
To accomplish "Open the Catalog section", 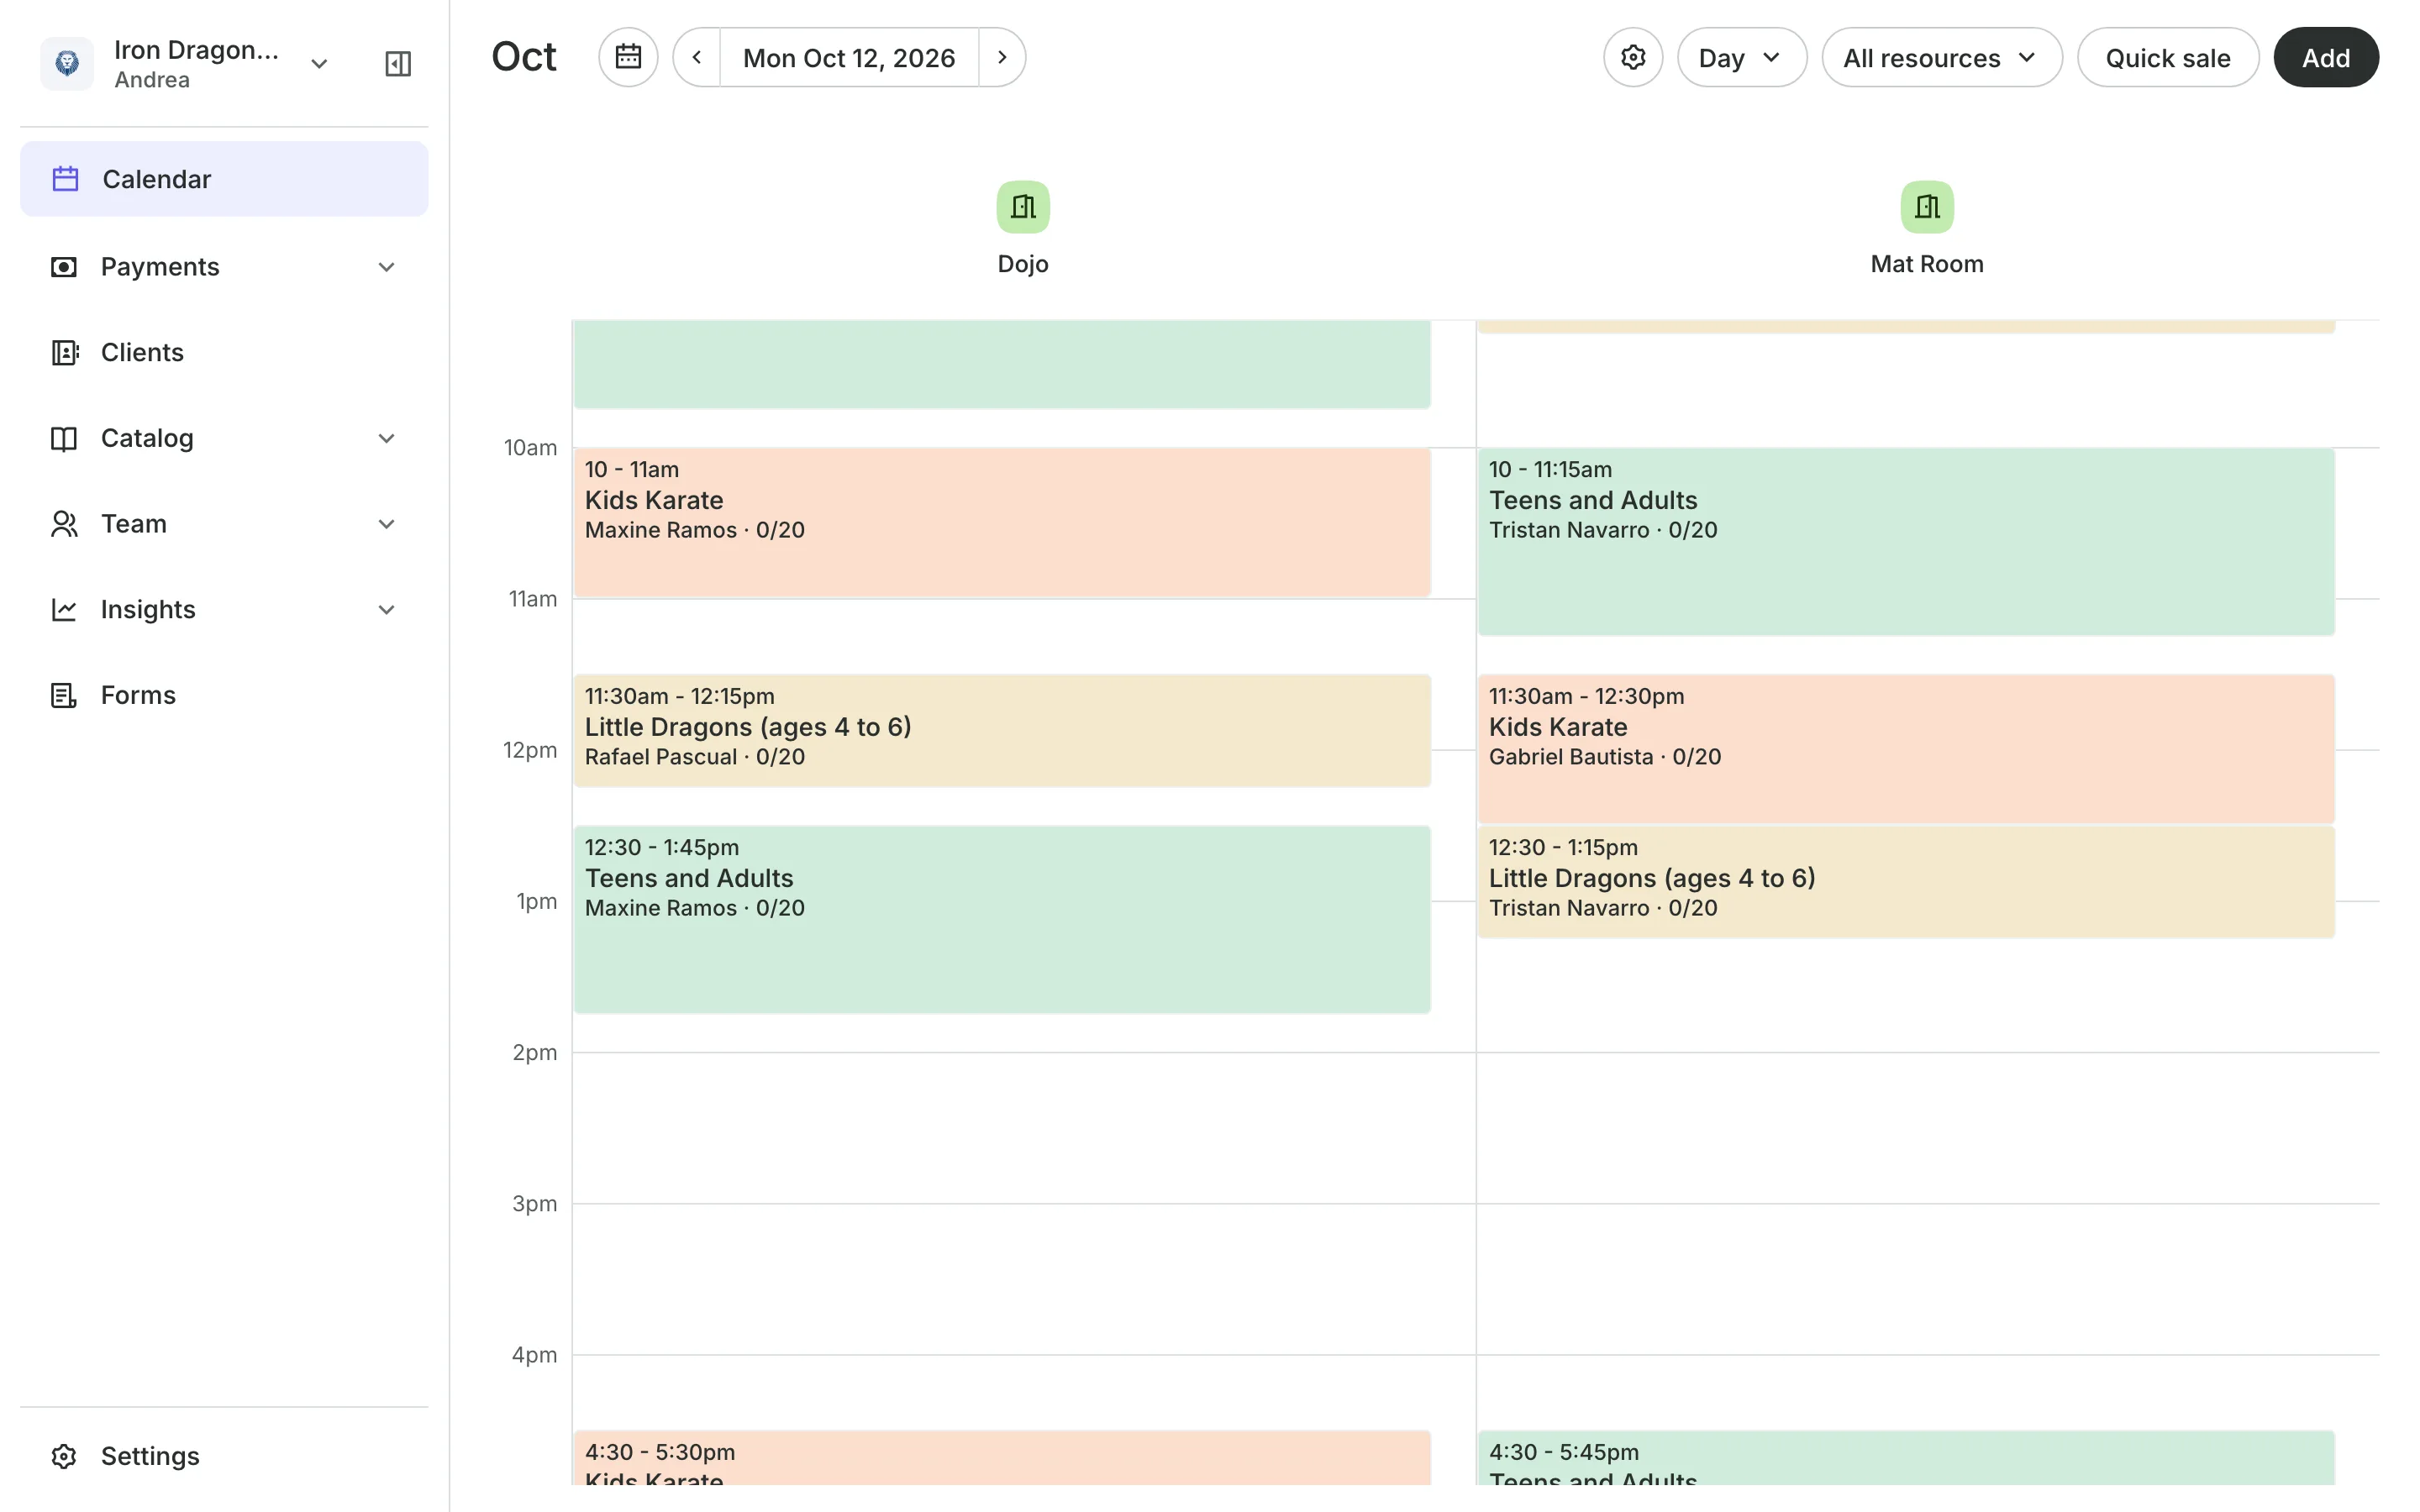I will coord(224,439).
